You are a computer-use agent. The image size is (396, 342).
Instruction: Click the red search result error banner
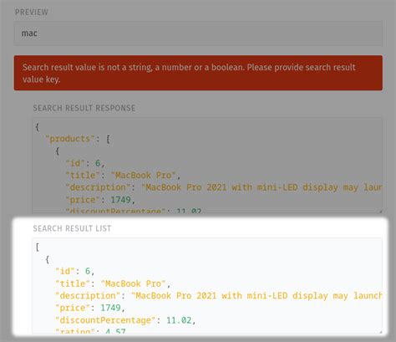pyautogui.click(x=198, y=73)
